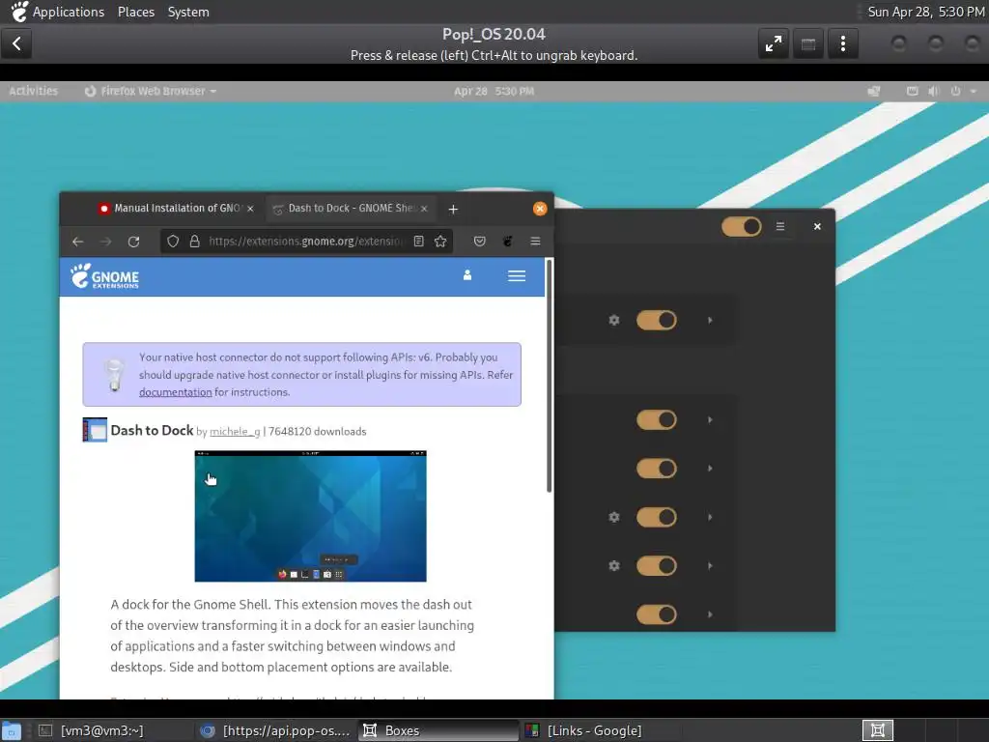The width and height of the screenshot is (989, 742).
Task: Click the file manager icon in host taskbar
Action: 12,730
